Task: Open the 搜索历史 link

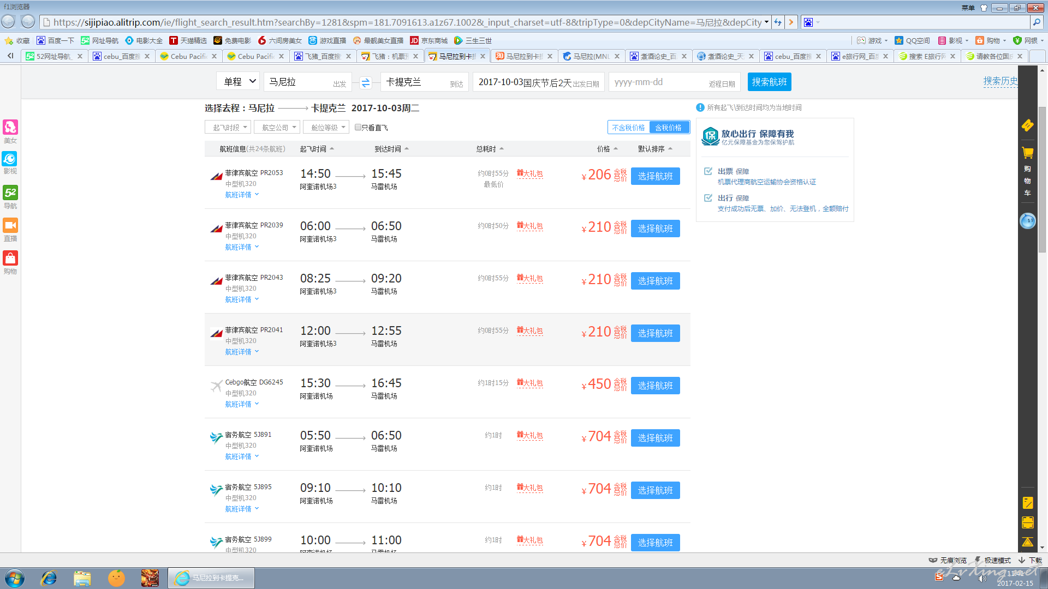Action: [1000, 81]
